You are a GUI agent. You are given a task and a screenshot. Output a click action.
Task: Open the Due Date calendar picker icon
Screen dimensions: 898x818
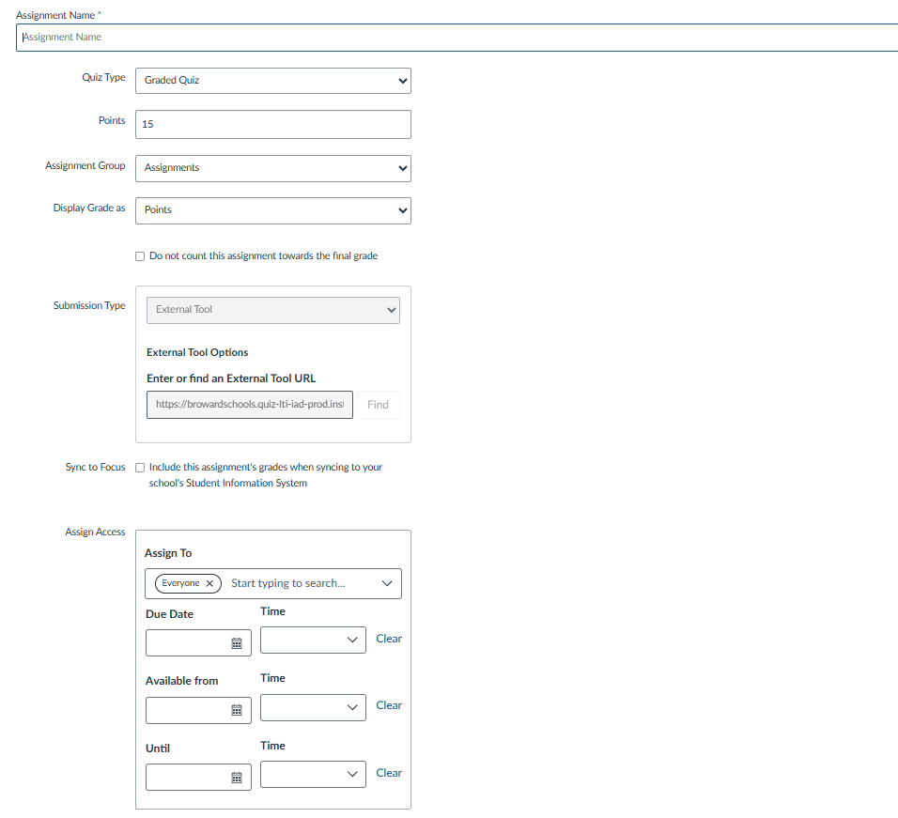pos(237,643)
